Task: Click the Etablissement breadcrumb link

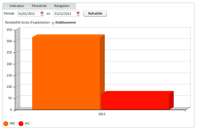Action: [x=65, y=22]
